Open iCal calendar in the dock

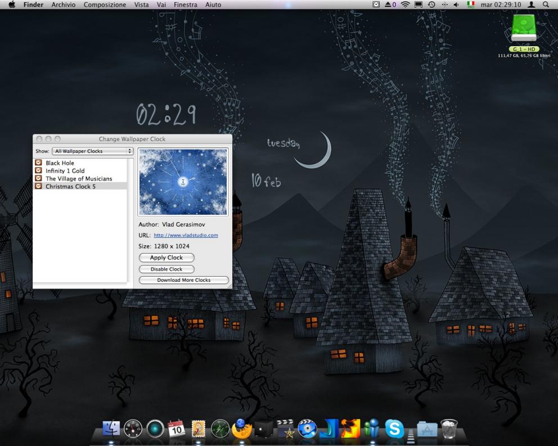[x=177, y=429]
